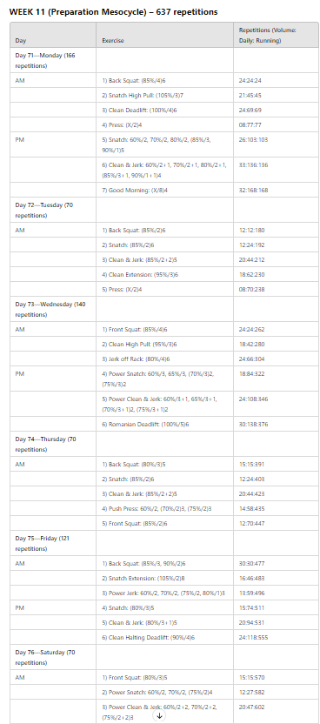Click the Clean Extension (95%/3)6 cell
Viewport: 320px width, 724px height.
[164, 274]
